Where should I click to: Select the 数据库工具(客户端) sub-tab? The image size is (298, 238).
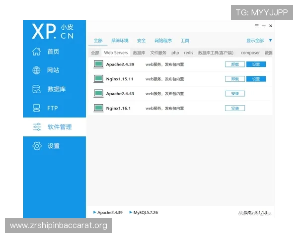click(x=216, y=53)
